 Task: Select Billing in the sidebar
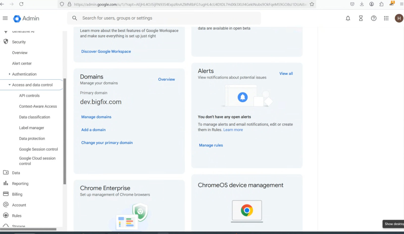point(17,194)
